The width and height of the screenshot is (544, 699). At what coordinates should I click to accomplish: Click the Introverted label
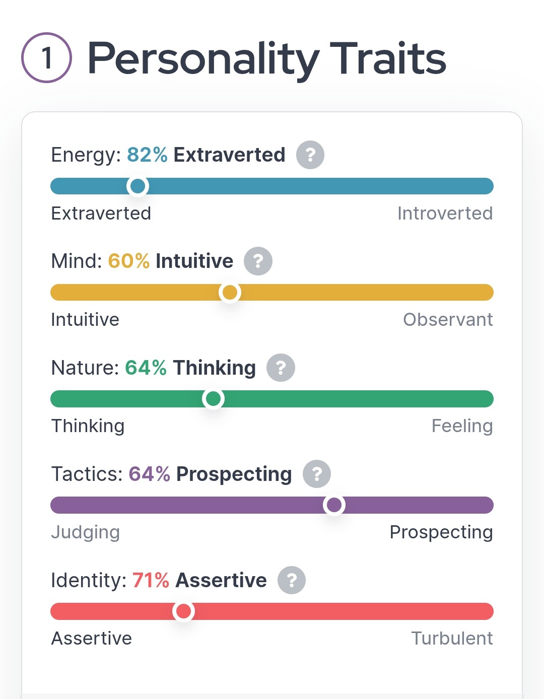[445, 213]
